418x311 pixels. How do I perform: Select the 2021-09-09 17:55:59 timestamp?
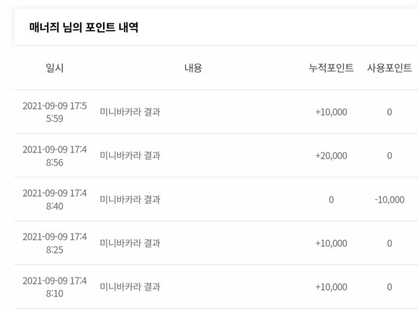click(55, 112)
